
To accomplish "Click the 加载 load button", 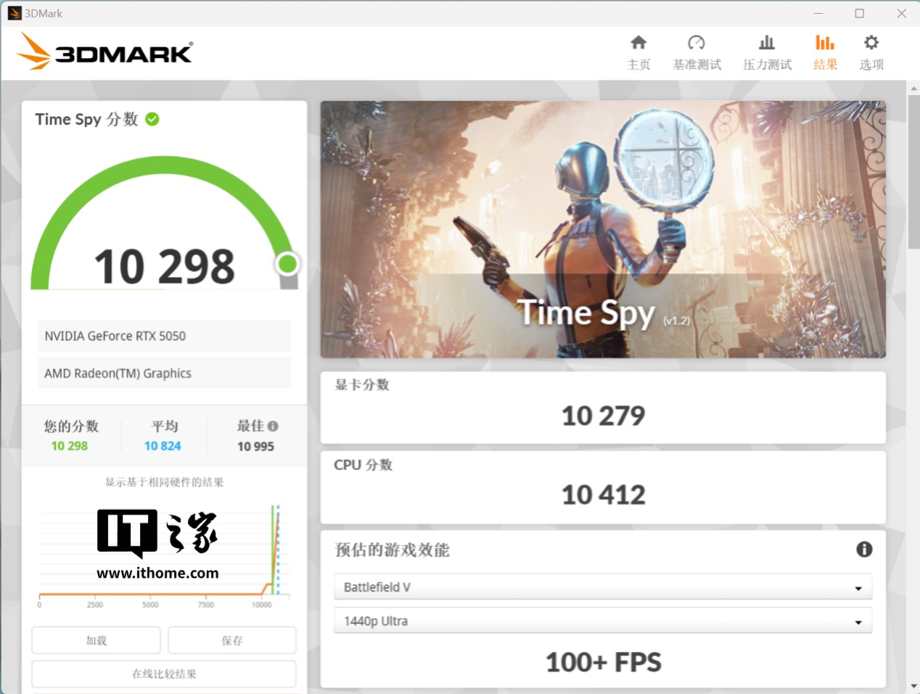I will click(x=96, y=640).
